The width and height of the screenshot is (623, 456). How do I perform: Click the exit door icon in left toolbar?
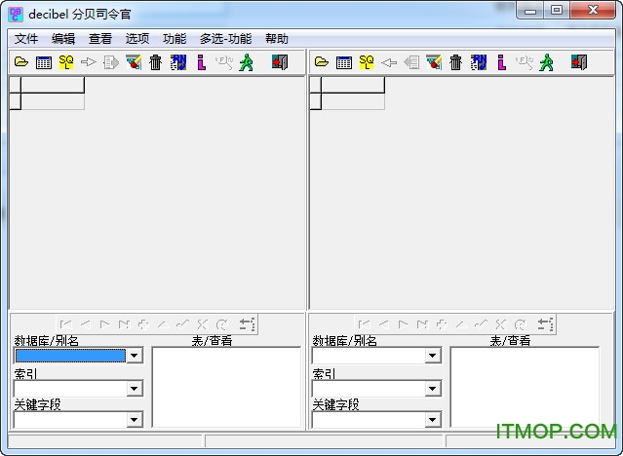280,62
